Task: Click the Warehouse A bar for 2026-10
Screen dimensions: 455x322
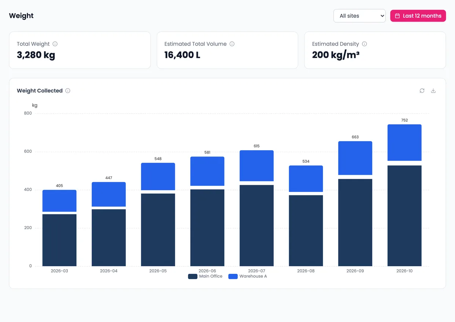Action: click(x=405, y=143)
